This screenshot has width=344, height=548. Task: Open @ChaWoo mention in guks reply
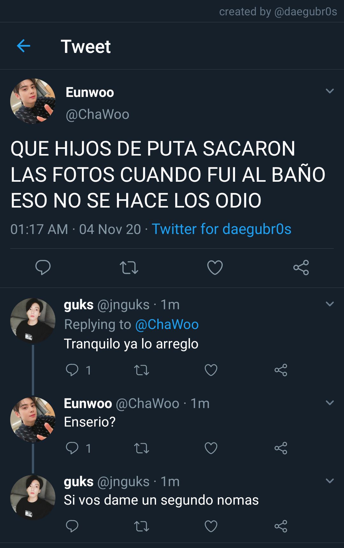[x=167, y=324]
